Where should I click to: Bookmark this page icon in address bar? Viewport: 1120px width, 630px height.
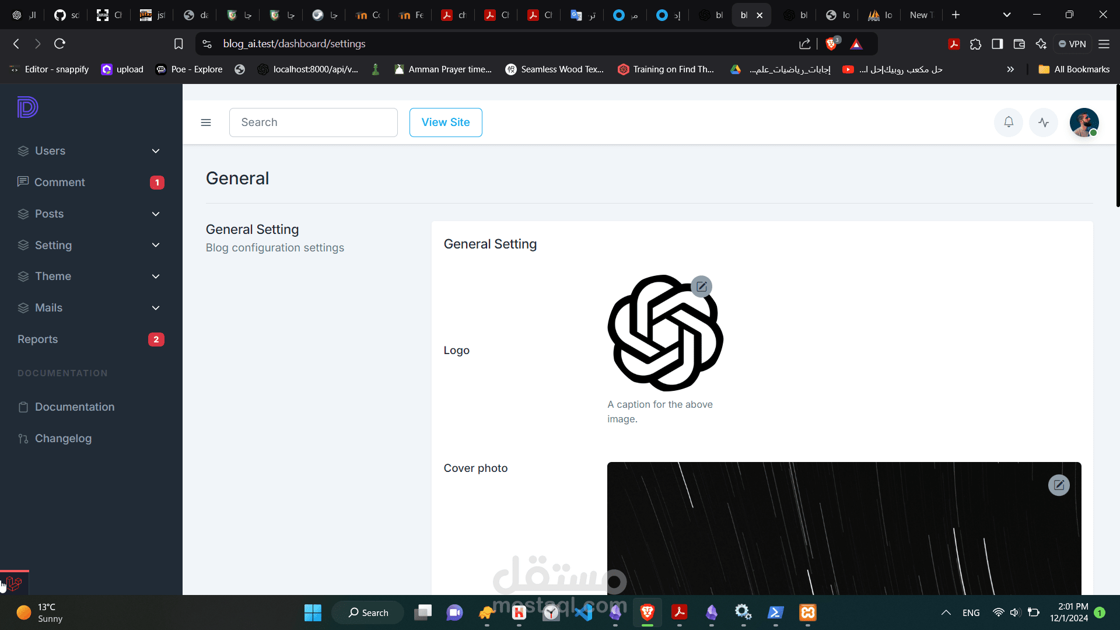(x=178, y=44)
